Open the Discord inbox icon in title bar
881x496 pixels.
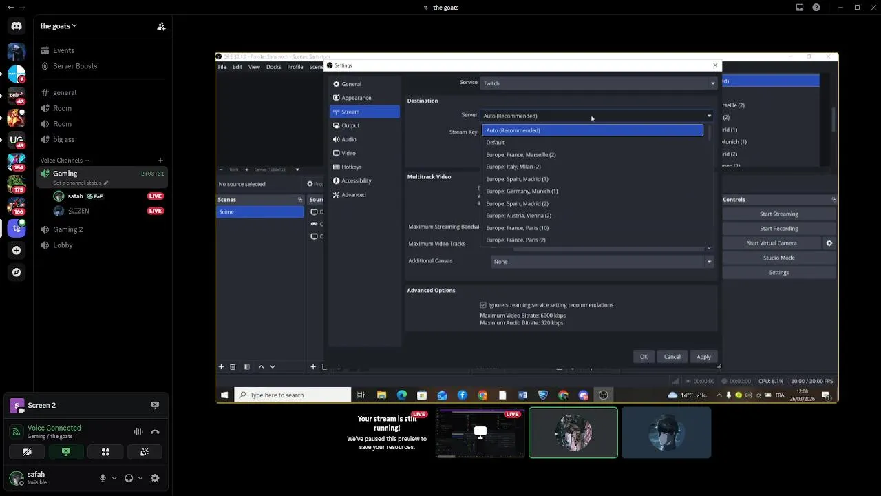(x=800, y=8)
